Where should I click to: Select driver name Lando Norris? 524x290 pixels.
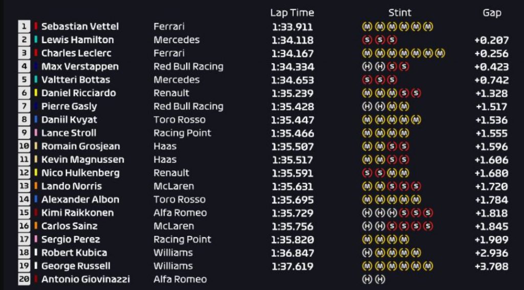[72, 186]
